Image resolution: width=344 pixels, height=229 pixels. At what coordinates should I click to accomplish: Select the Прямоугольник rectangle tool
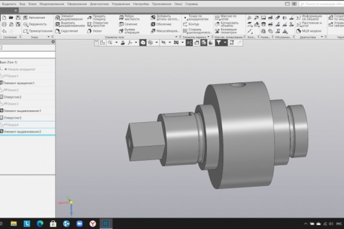tap(38, 31)
